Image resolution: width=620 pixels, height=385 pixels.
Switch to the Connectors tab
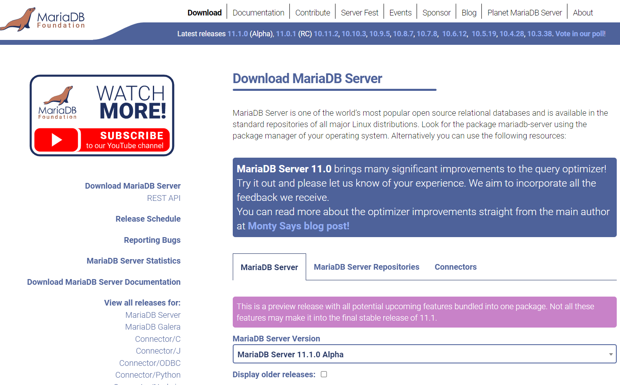(x=456, y=267)
